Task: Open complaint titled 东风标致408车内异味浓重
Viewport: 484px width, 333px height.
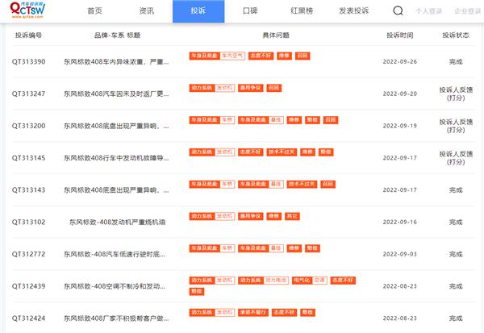Action: pyautogui.click(x=116, y=62)
